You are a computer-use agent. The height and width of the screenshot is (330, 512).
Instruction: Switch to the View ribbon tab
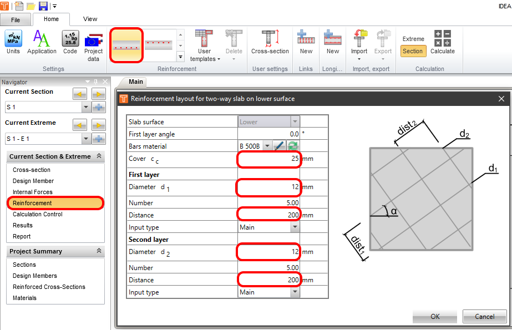90,19
